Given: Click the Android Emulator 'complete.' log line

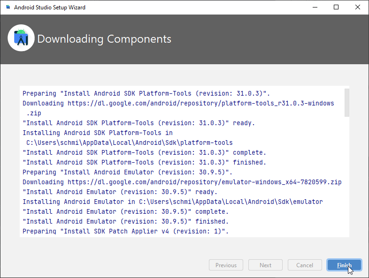Looking at the screenshot, I should (x=125, y=212).
